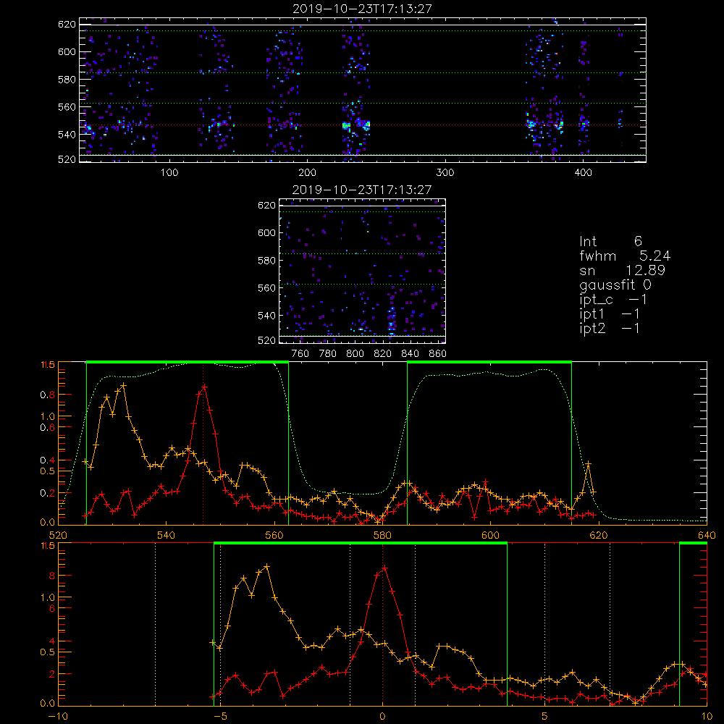Click the '860' x-axis label of the middle image
The image size is (724, 724).
point(437,354)
